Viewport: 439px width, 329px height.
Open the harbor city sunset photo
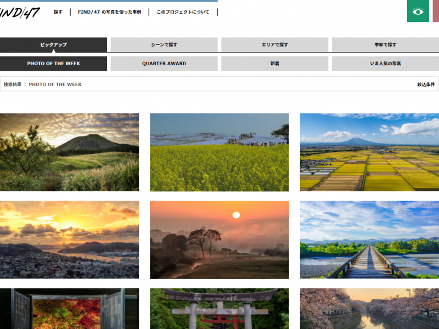pyautogui.click(x=69, y=240)
